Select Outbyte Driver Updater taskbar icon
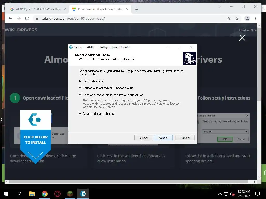 click(83, 194)
